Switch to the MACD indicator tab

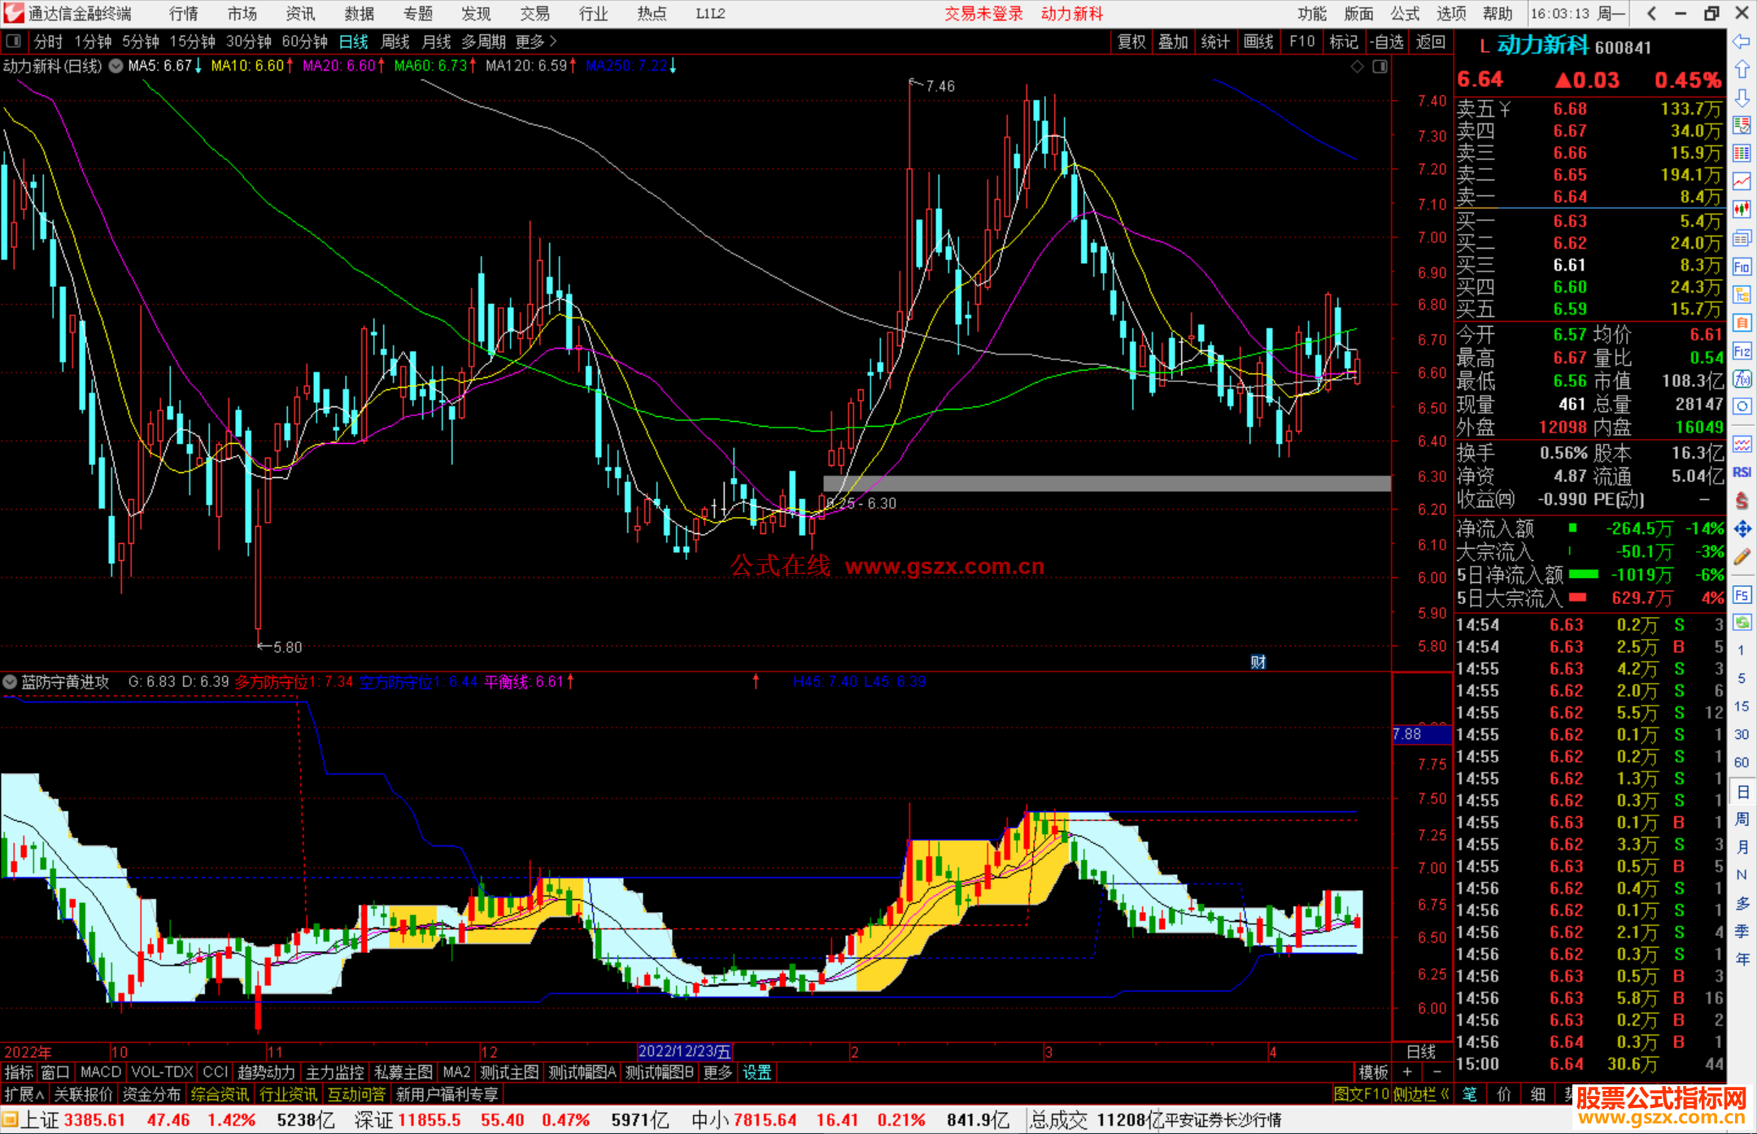(x=101, y=1072)
